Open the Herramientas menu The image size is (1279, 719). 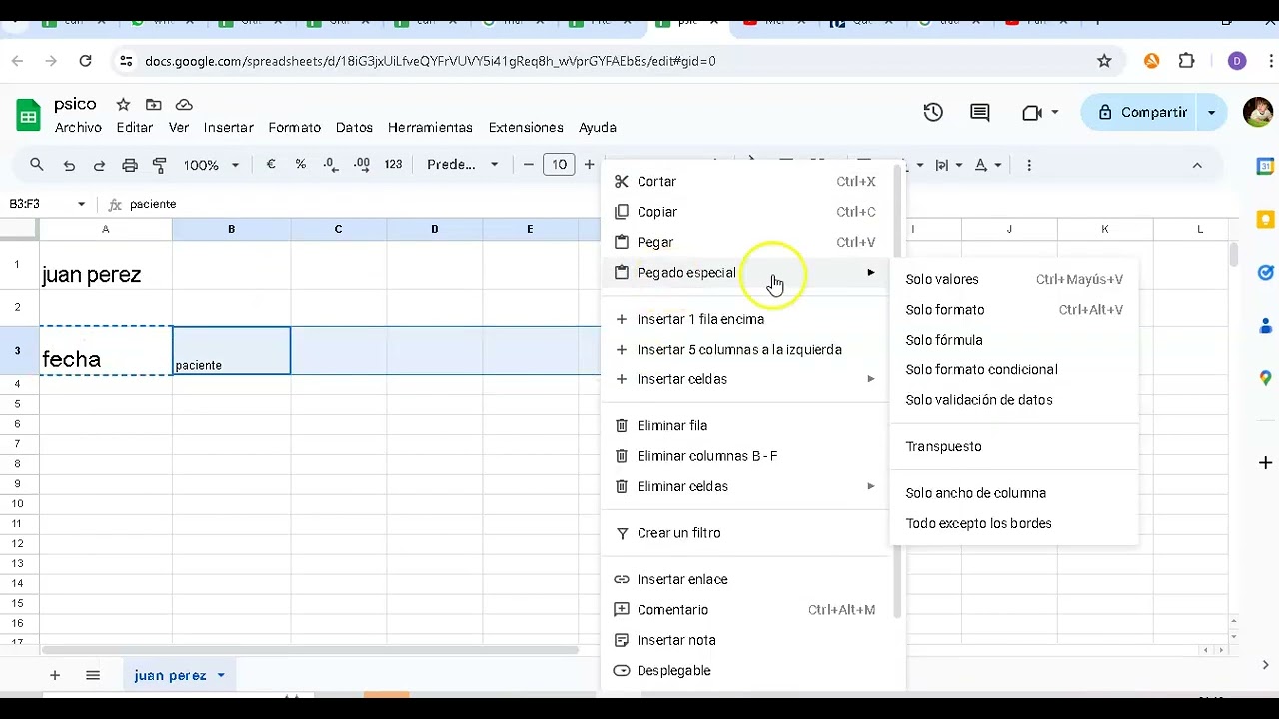coord(430,128)
